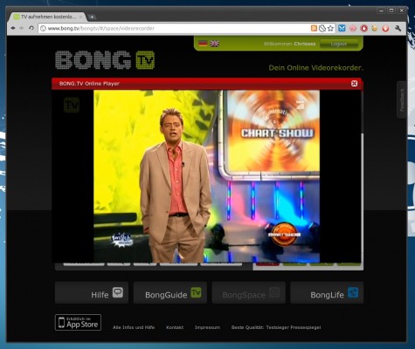Open 'Alle Infos und Hilfe' link
This screenshot has height=349, width=415.
point(134,327)
